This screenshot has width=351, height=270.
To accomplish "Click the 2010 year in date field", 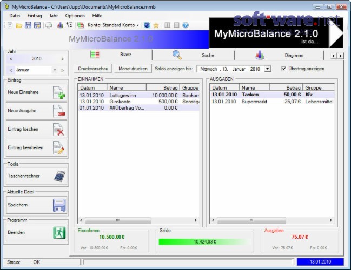I will tap(255, 69).
